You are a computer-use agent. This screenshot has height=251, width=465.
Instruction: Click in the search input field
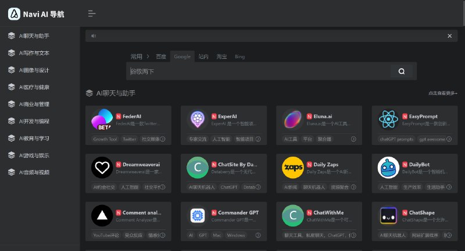coord(258,71)
